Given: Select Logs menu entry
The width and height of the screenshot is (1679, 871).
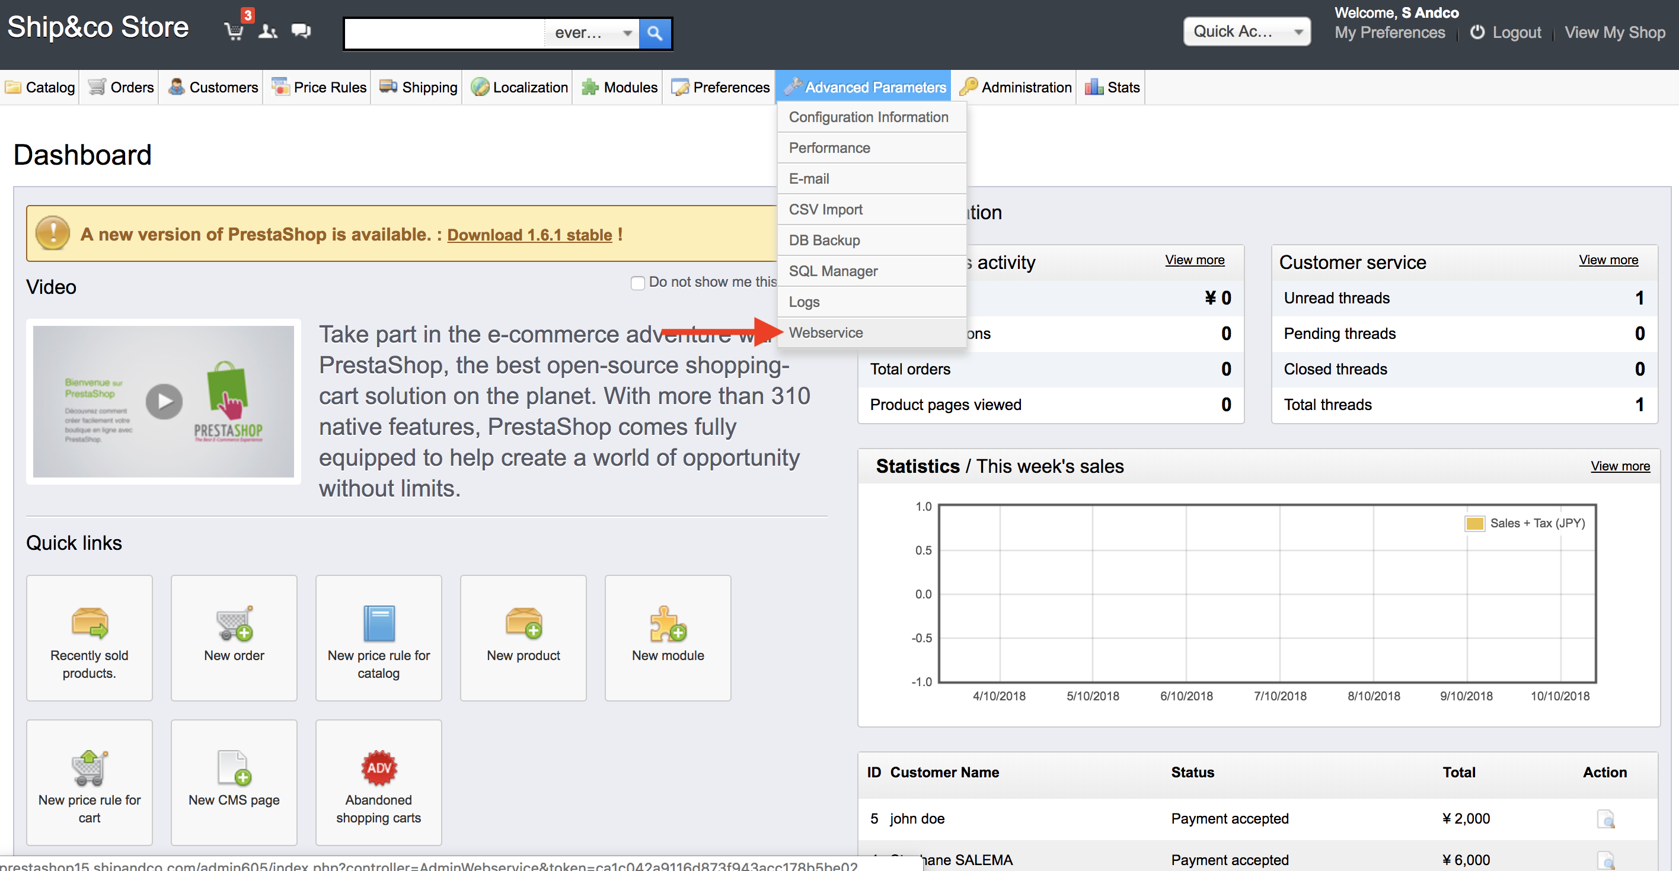Looking at the screenshot, I should point(872,302).
